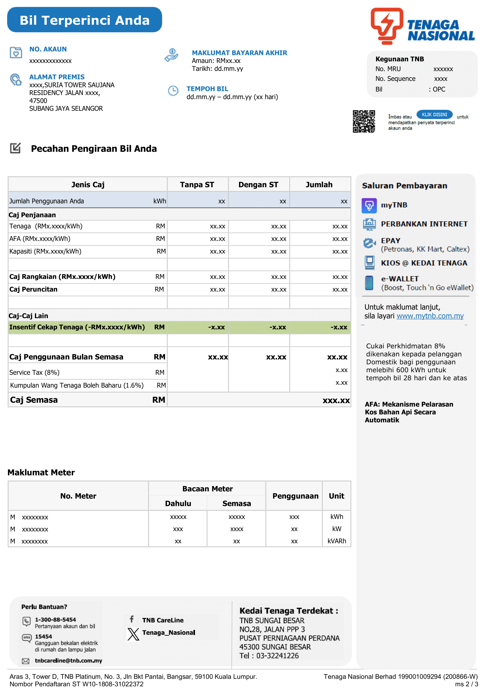This screenshot has width=486, height=688.
Task: Click the account number folder icon
Action: point(16,53)
